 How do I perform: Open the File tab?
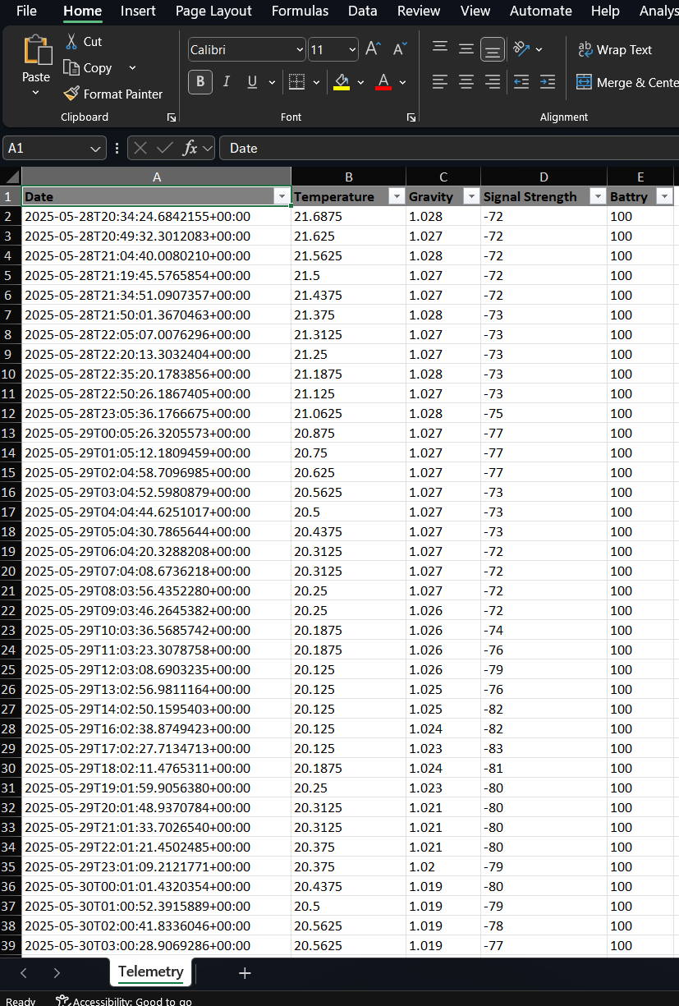tap(26, 11)
